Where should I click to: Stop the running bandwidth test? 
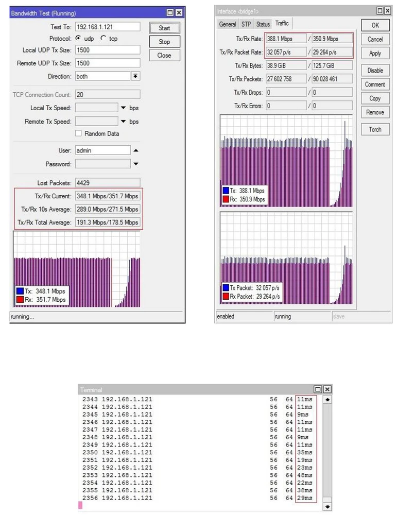click(x=164, y=42)
